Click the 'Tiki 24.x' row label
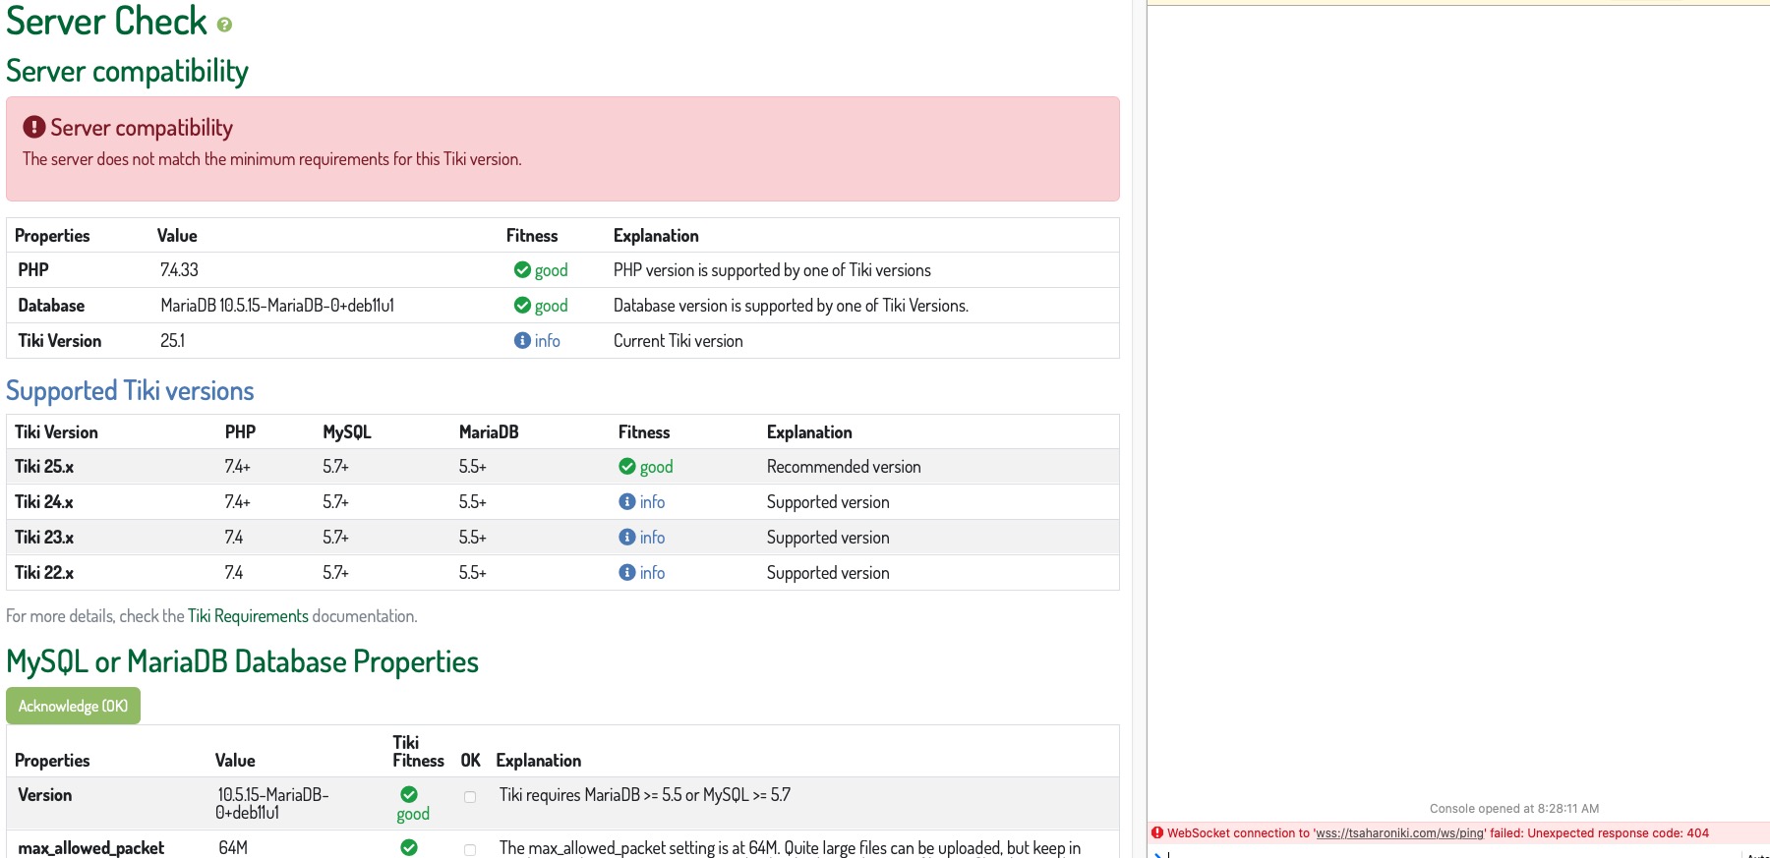 coord(44,502)
